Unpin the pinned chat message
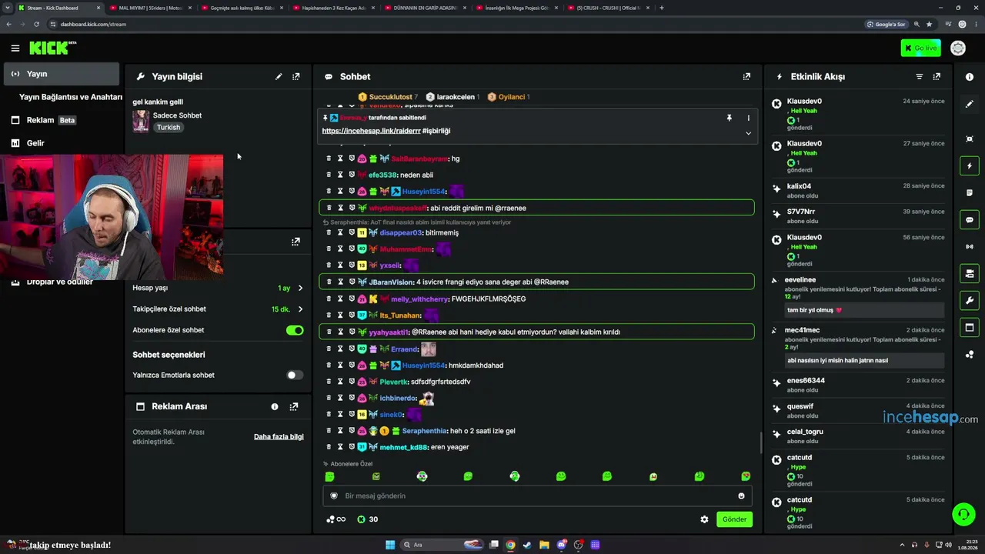This screenshot has height=554, width=985. pyautogui.click(x=729, y=118)
